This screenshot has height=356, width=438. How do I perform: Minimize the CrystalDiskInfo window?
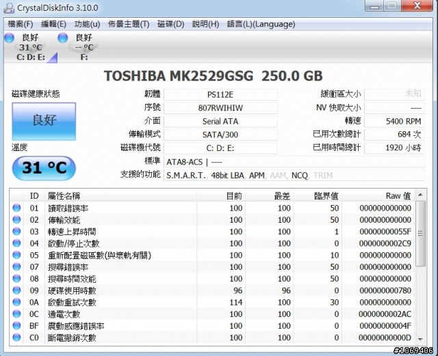coord(374,5)
